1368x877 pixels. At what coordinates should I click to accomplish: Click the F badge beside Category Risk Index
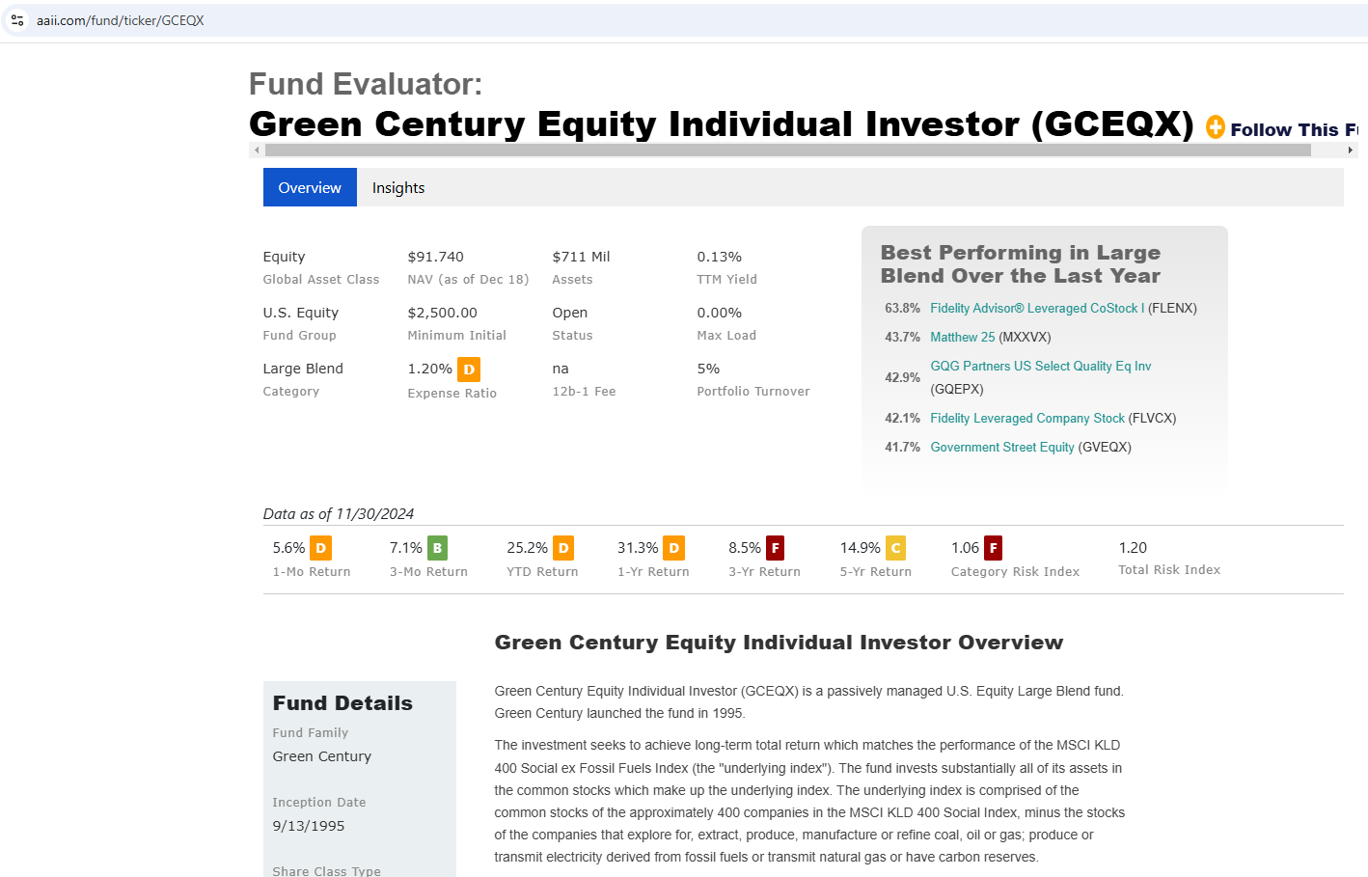click(x=993, y=548)
